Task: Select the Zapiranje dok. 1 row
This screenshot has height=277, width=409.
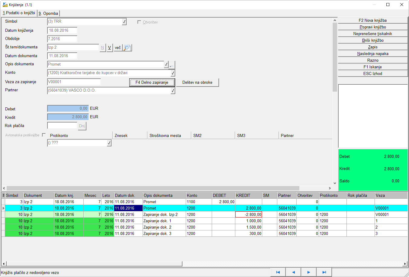Action: click(206, 221)
